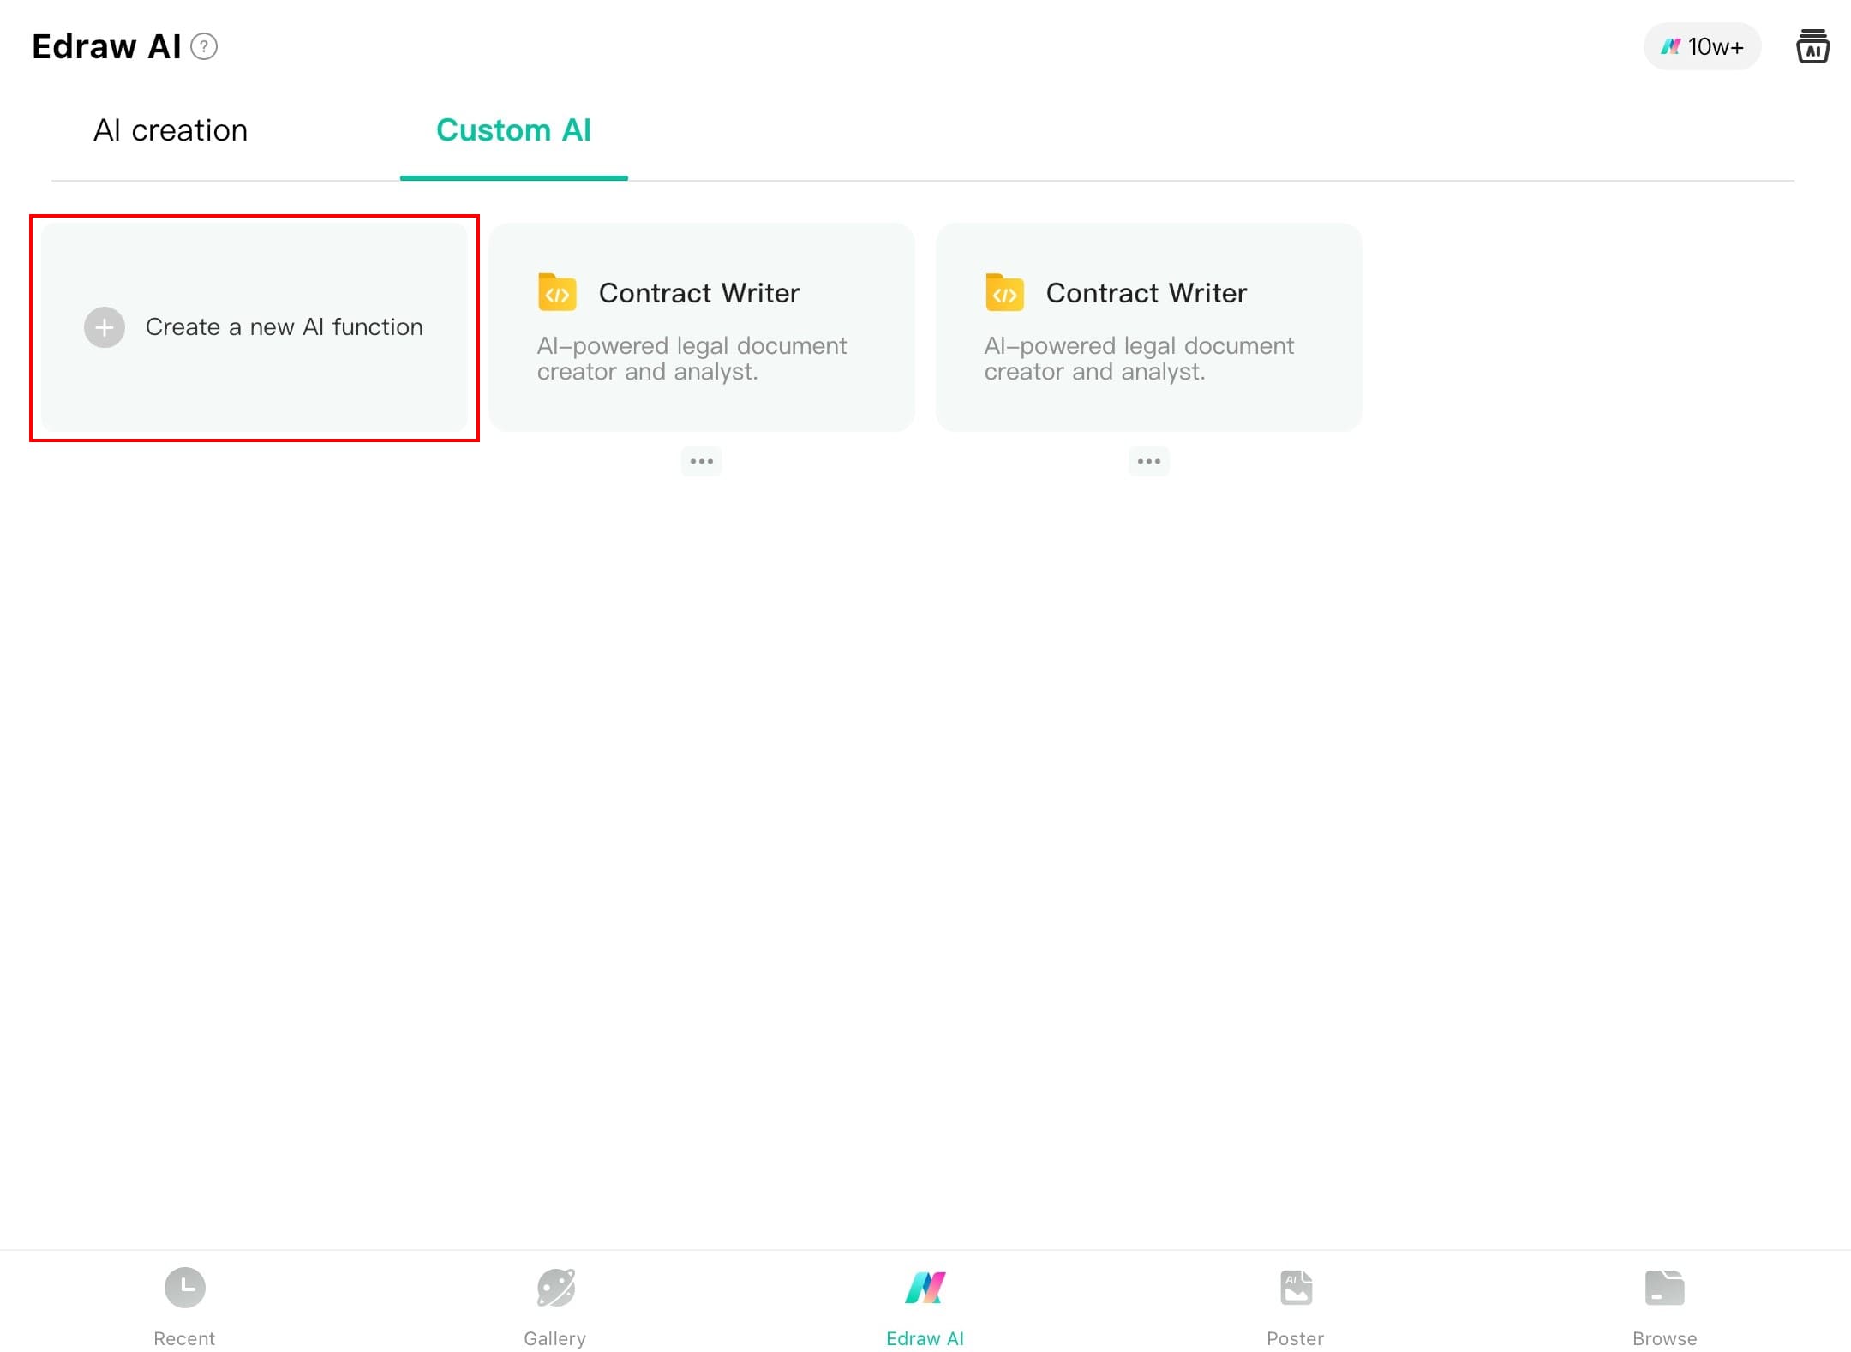The height and width of the screenshot is (1352, 1851).
Task: Go to Recent via clock icon
Action: [x=184, y=1288]
